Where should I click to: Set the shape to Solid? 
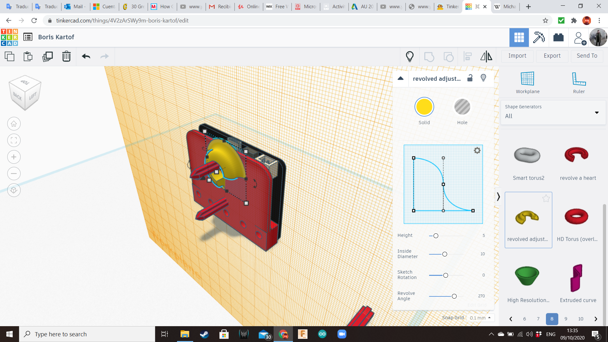tap(424, 107)
